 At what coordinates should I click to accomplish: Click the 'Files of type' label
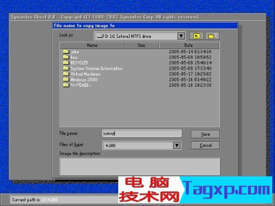(71, 144)
